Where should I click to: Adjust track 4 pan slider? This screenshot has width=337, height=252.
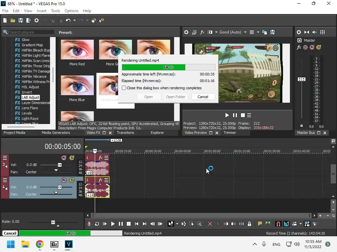coord(56,193)
